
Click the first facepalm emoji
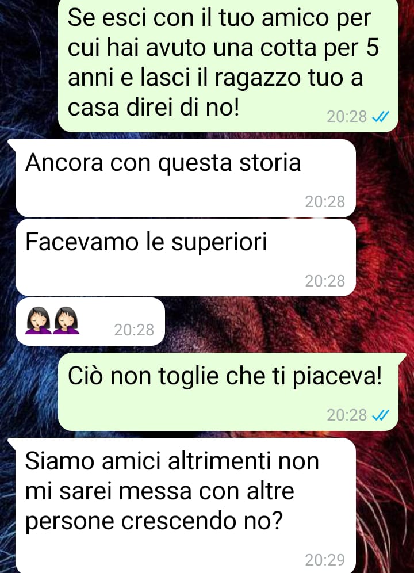38,320
